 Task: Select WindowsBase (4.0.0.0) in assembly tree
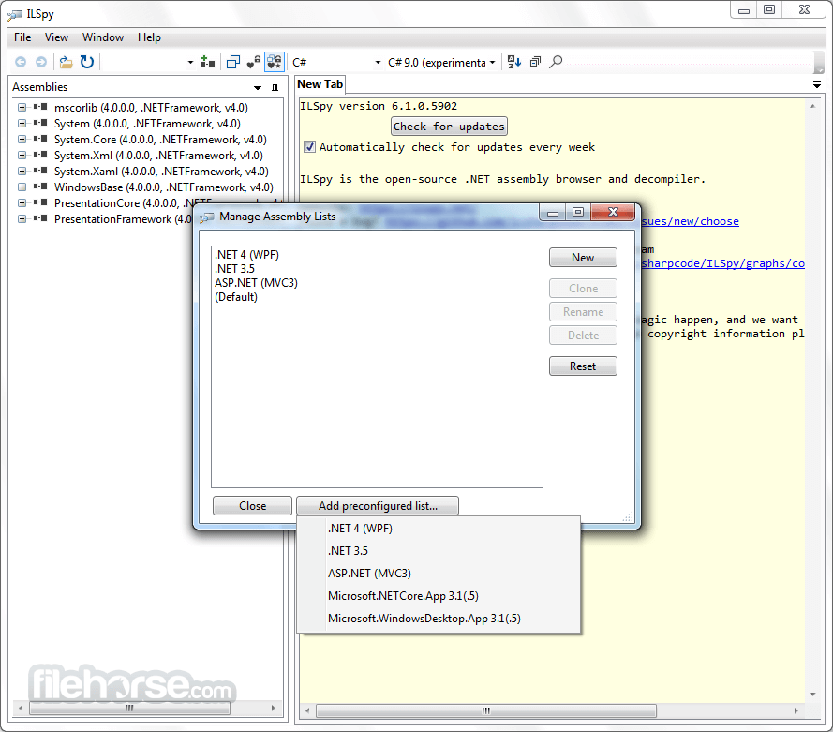point(164,187)
